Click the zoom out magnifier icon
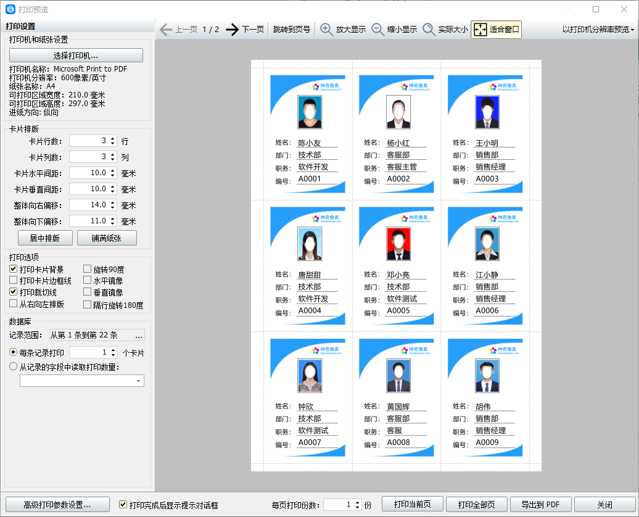 click(378, 30)
